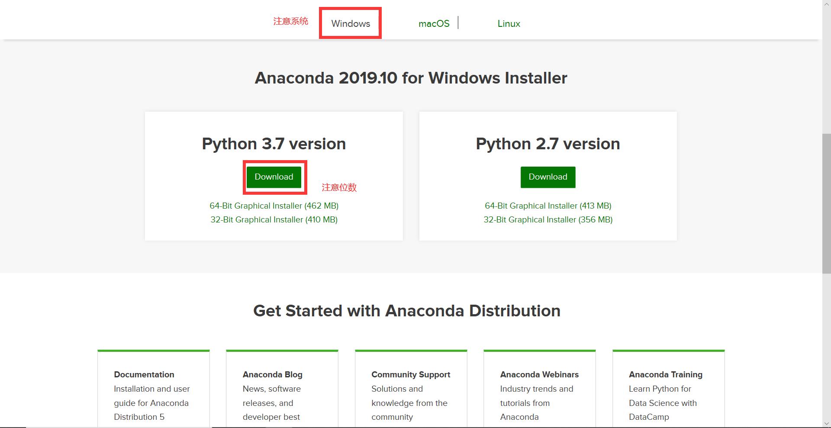Open the Python 3.7 64-Bit Graphical Installer (462 MB) link

click(x=274, y=206)
